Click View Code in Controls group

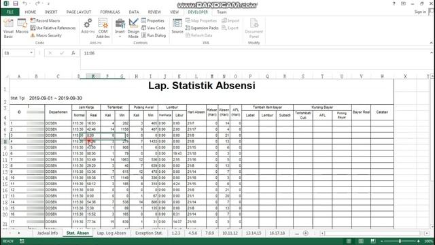(153, 28)
